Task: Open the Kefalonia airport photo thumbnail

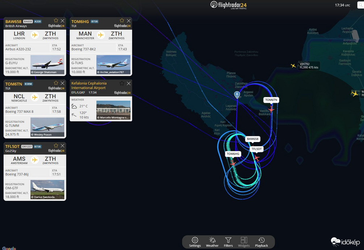Action: tap(113, 110)
